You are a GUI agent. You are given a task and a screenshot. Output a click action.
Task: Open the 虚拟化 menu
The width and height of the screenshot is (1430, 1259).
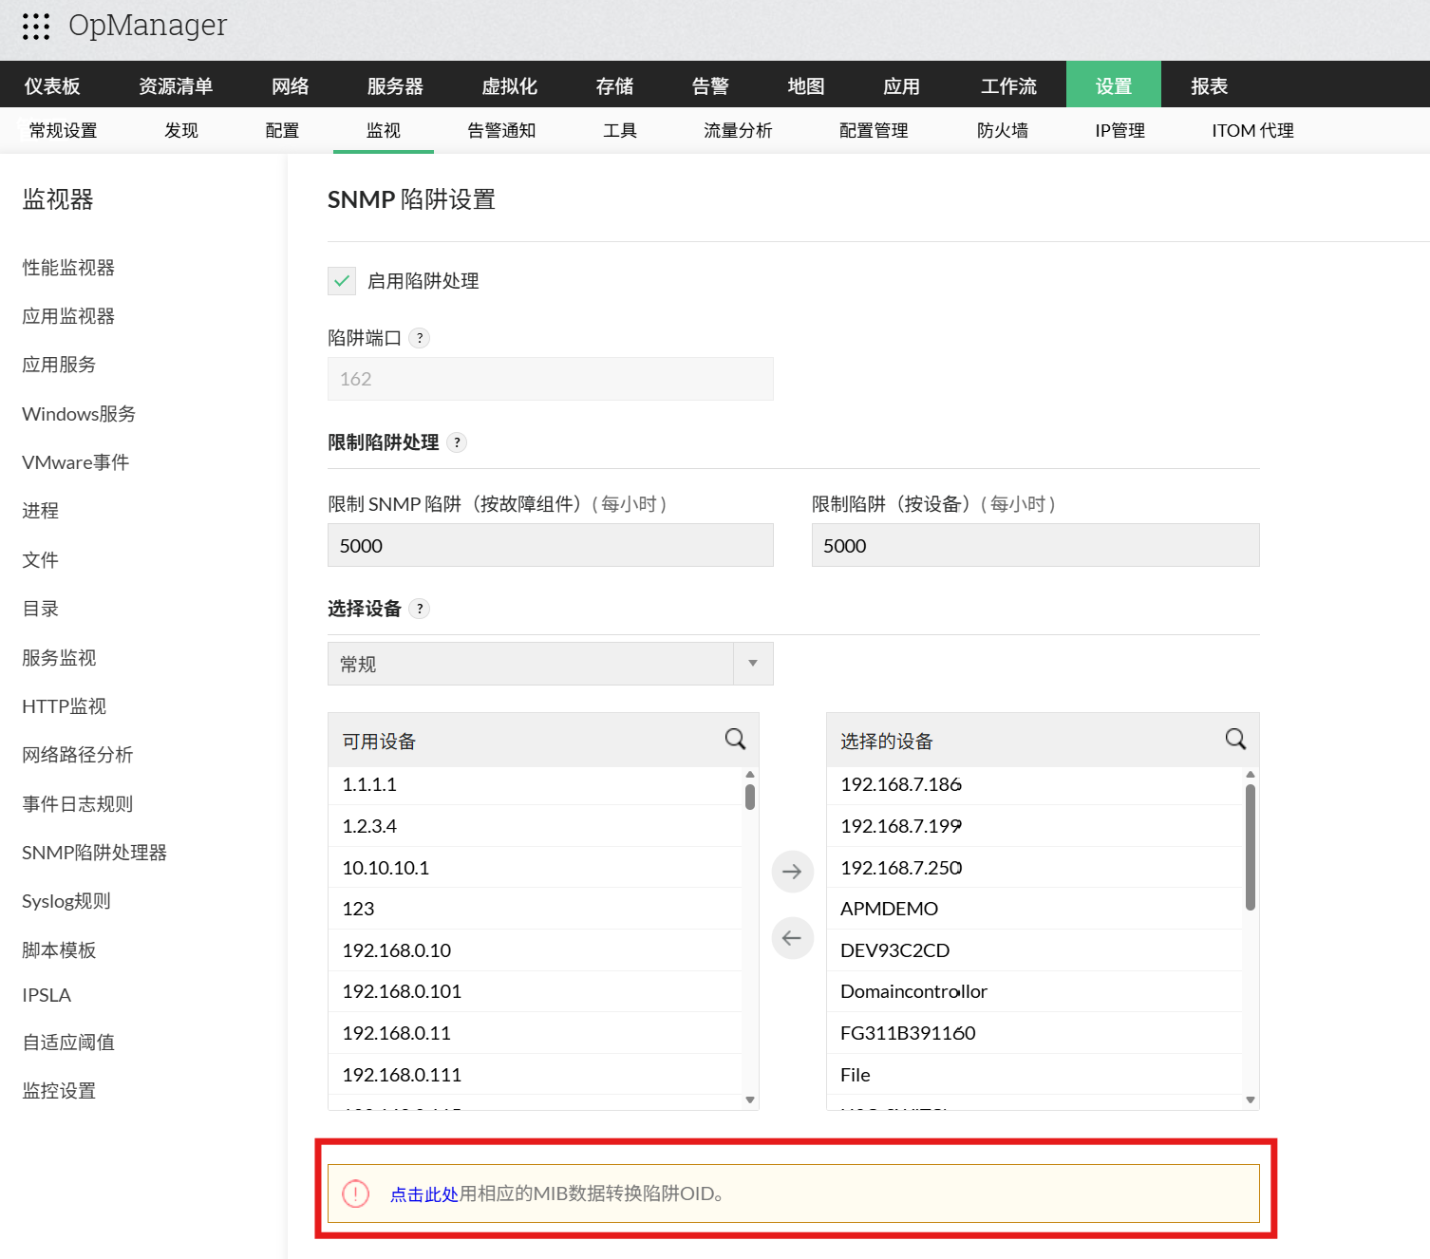(510, 86)
